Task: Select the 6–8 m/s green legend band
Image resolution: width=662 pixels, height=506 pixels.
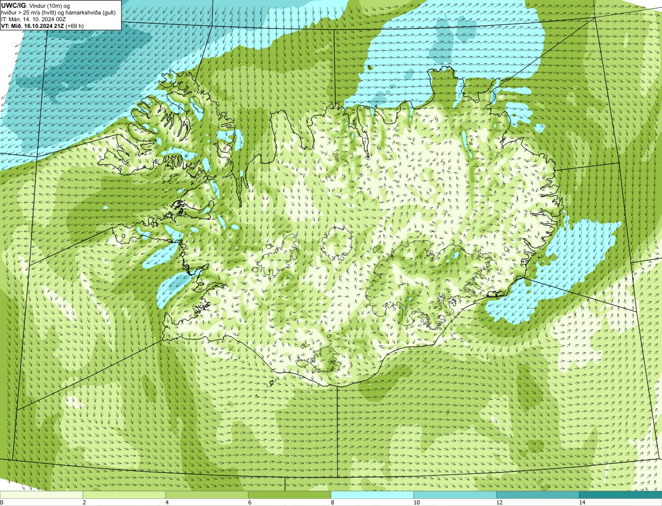Action: [x=290, y=495]
